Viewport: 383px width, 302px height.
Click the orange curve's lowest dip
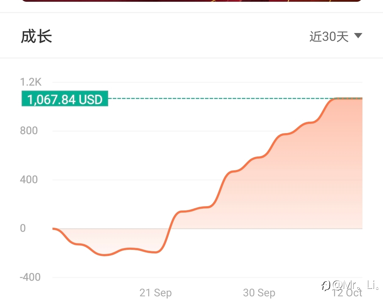(x=105, y=255)
